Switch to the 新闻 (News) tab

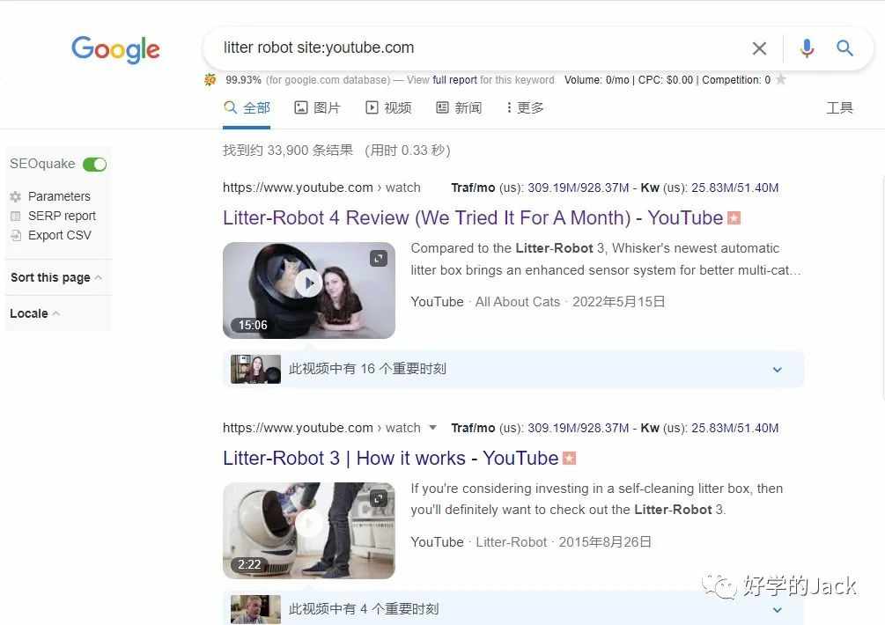pyautogui.click(x=459, y=107)
